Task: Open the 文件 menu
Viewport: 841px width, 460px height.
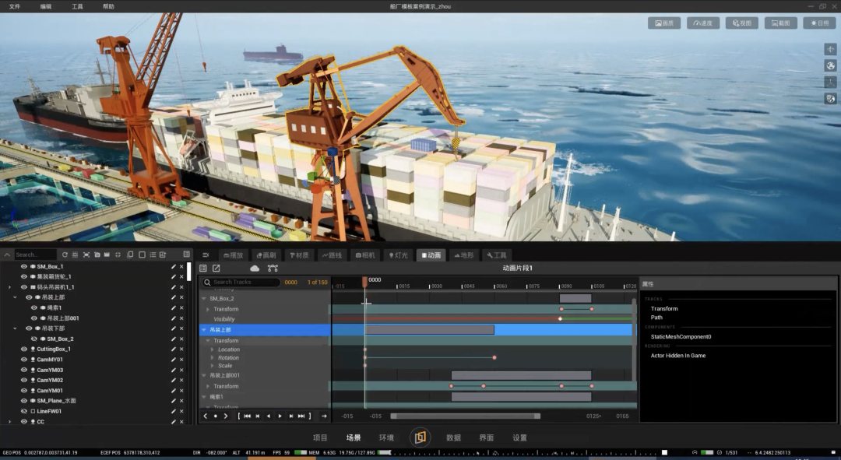Action: click(15, 6)
